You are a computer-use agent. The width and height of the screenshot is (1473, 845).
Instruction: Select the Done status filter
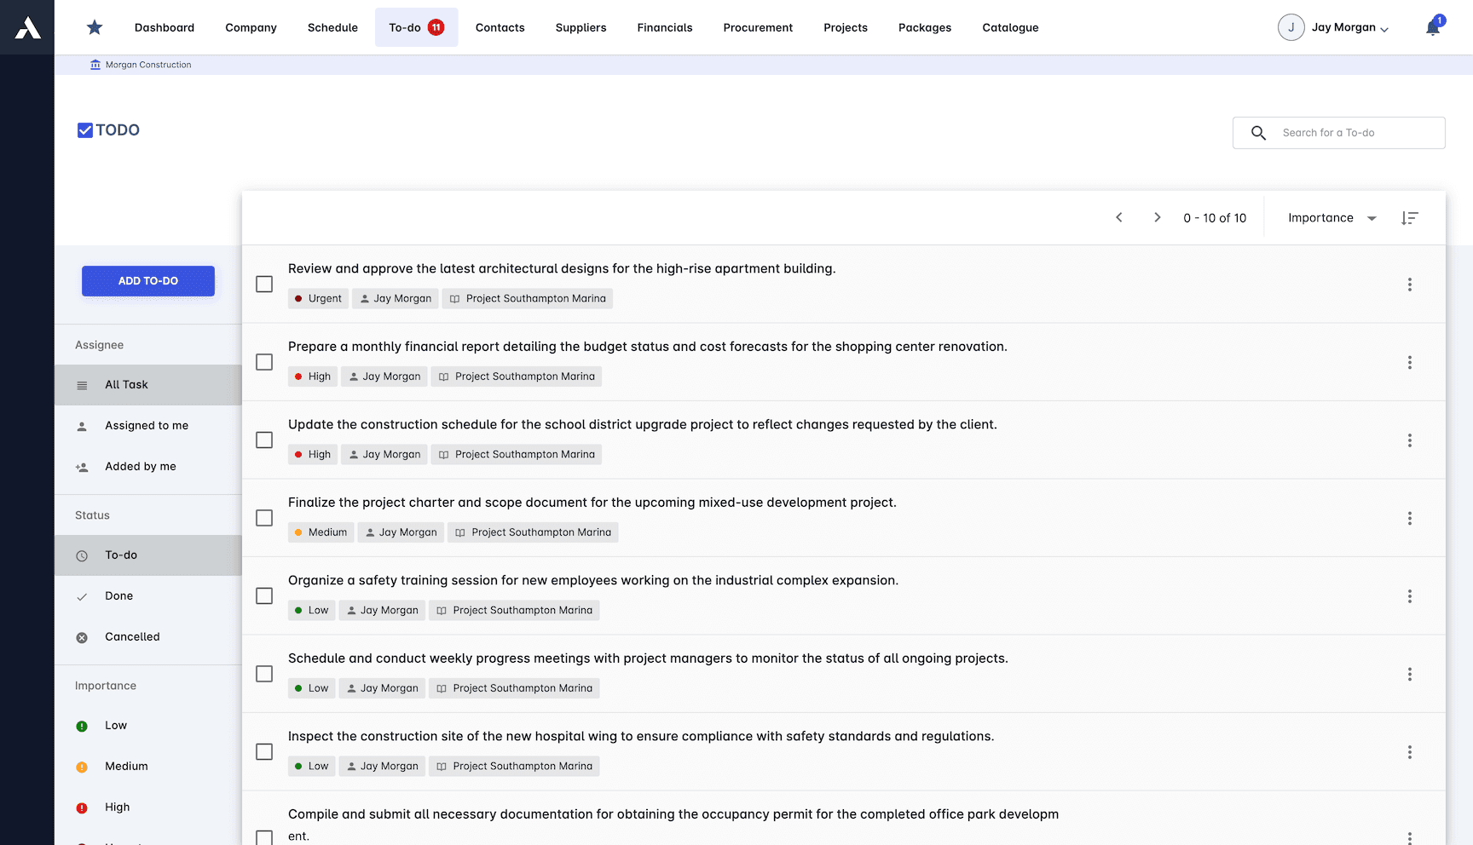pyautogui.click(x=118, y=595)
